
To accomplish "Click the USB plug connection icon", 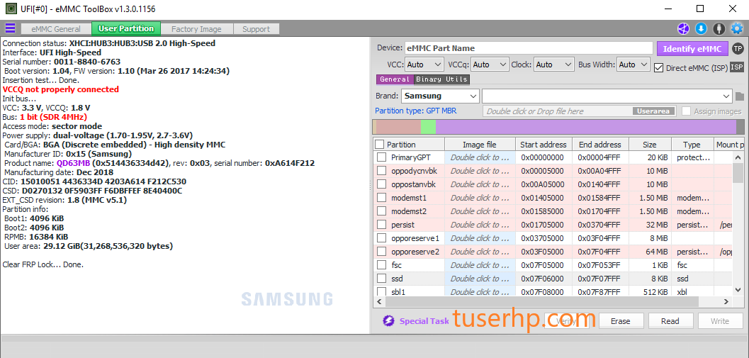I will (x=719, y=28).
